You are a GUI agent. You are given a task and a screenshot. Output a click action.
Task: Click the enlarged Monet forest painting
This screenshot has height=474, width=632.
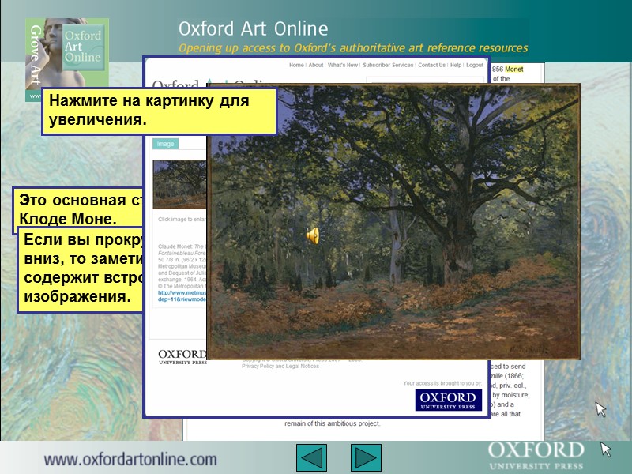[393, 221]
